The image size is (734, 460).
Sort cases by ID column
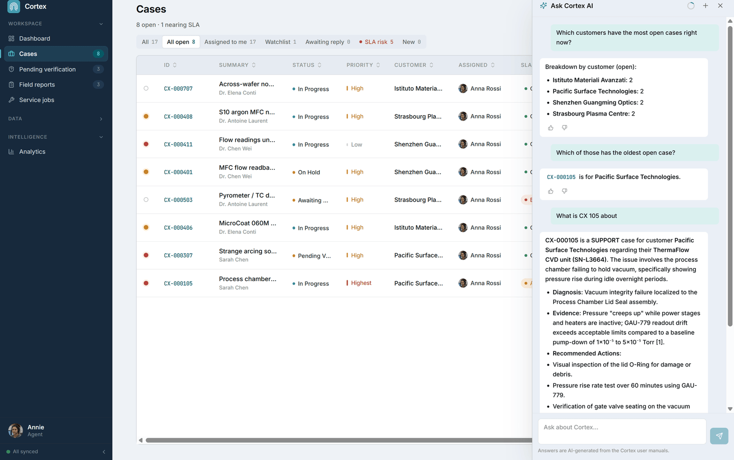click(170, 65)
